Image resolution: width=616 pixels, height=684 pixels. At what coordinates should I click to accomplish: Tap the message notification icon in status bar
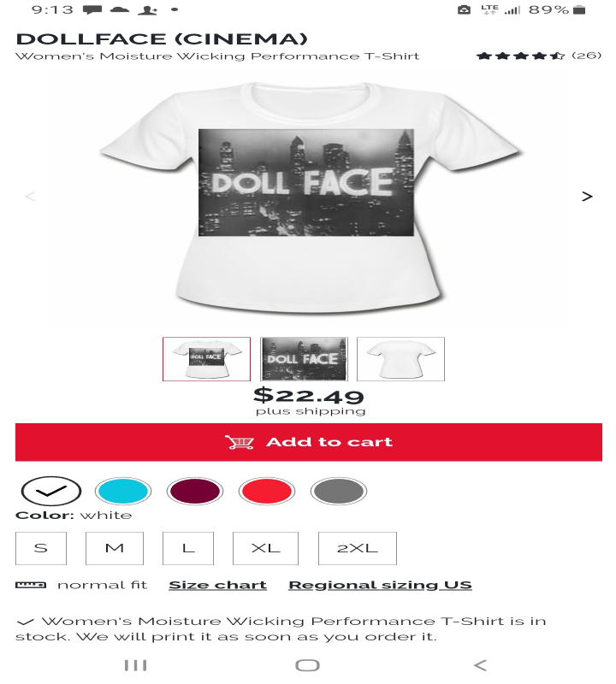click(x=92, y=9)
